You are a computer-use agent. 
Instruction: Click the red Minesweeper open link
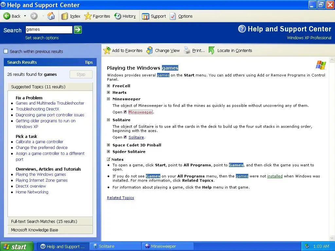(x=141, y=112)
